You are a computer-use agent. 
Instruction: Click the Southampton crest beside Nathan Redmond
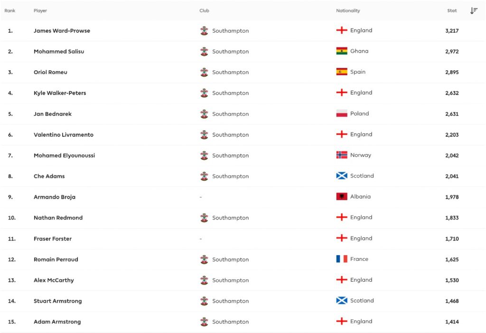(204, 217)
